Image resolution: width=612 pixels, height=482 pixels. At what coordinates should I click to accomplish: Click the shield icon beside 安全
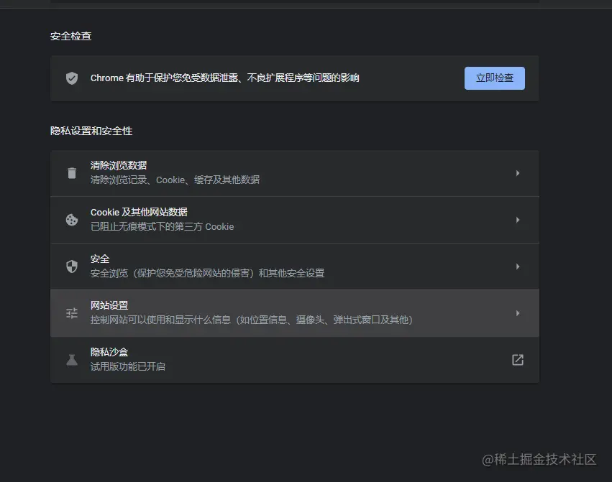71,266
